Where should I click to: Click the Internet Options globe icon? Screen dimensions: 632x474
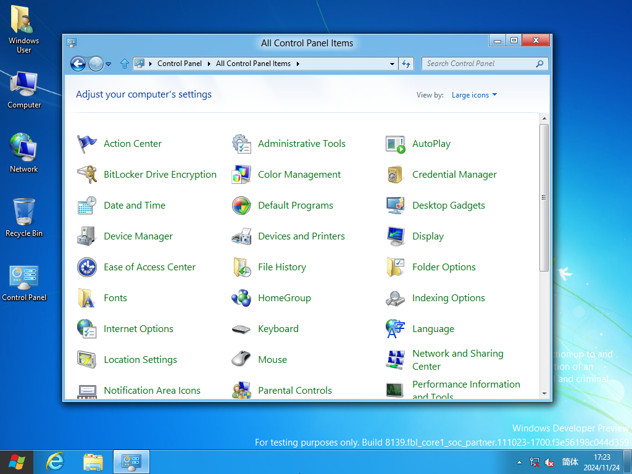point(86,329)
